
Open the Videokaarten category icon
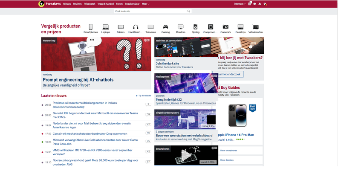[x=255, y=27]
